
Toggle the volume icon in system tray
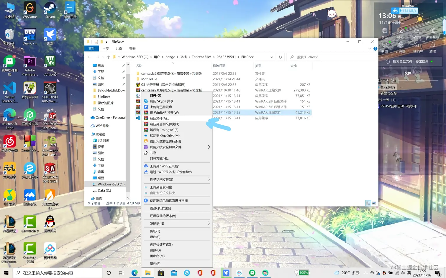coord(403,273)
